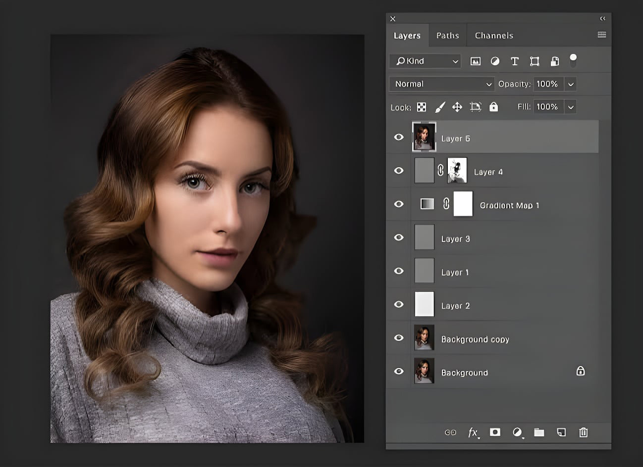
Task: Collapse the panel with double arrows
Action: pos(603,18)
